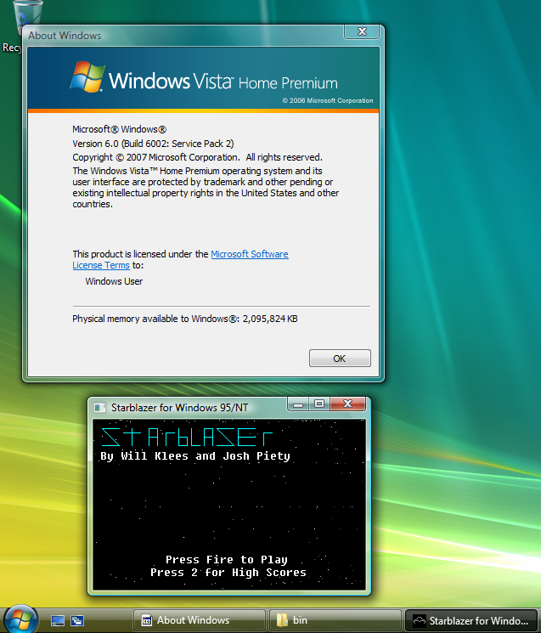Switch to About Windows taskbar button
This screenshot has height=633, width=541.
(196, 620)
